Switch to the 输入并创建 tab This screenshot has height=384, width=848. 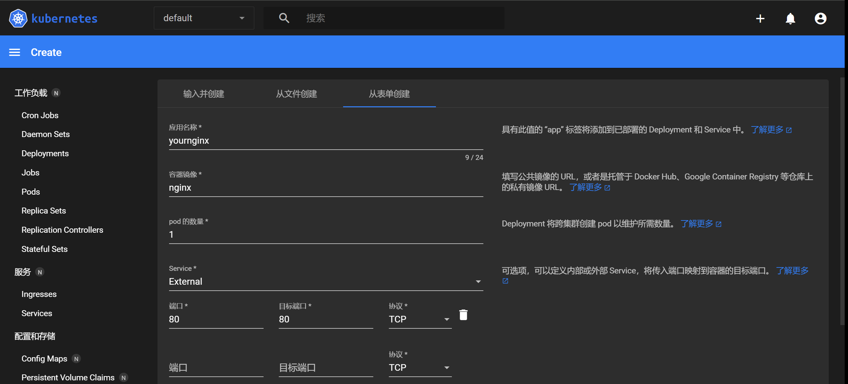point(204,94)
